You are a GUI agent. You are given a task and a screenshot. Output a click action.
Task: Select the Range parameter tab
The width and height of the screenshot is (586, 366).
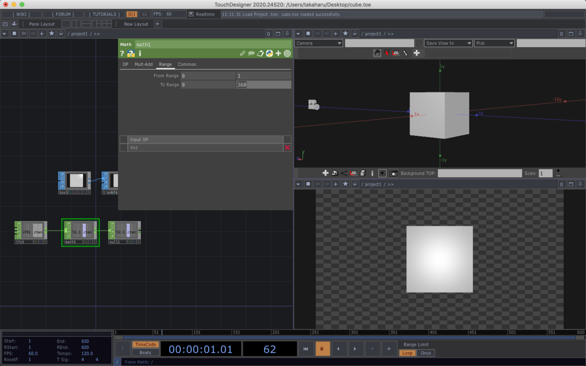[x=166, y=64]
